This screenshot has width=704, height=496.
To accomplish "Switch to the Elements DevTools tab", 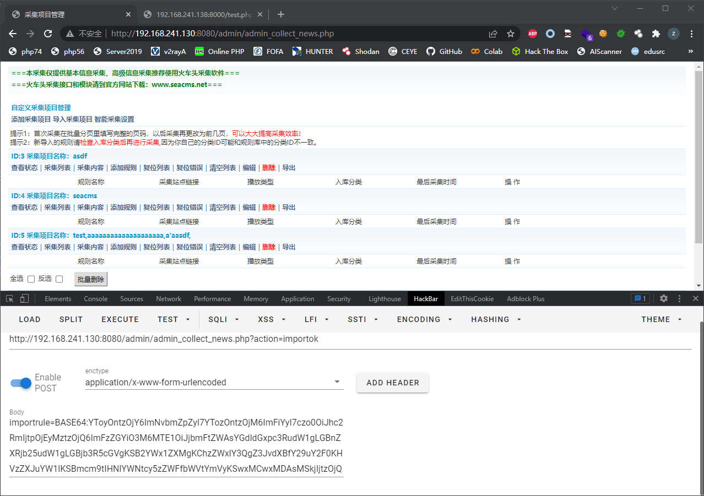I will (x=58, y=298).
